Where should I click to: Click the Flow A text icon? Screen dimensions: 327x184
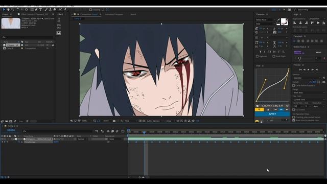[x=268, y=109]
